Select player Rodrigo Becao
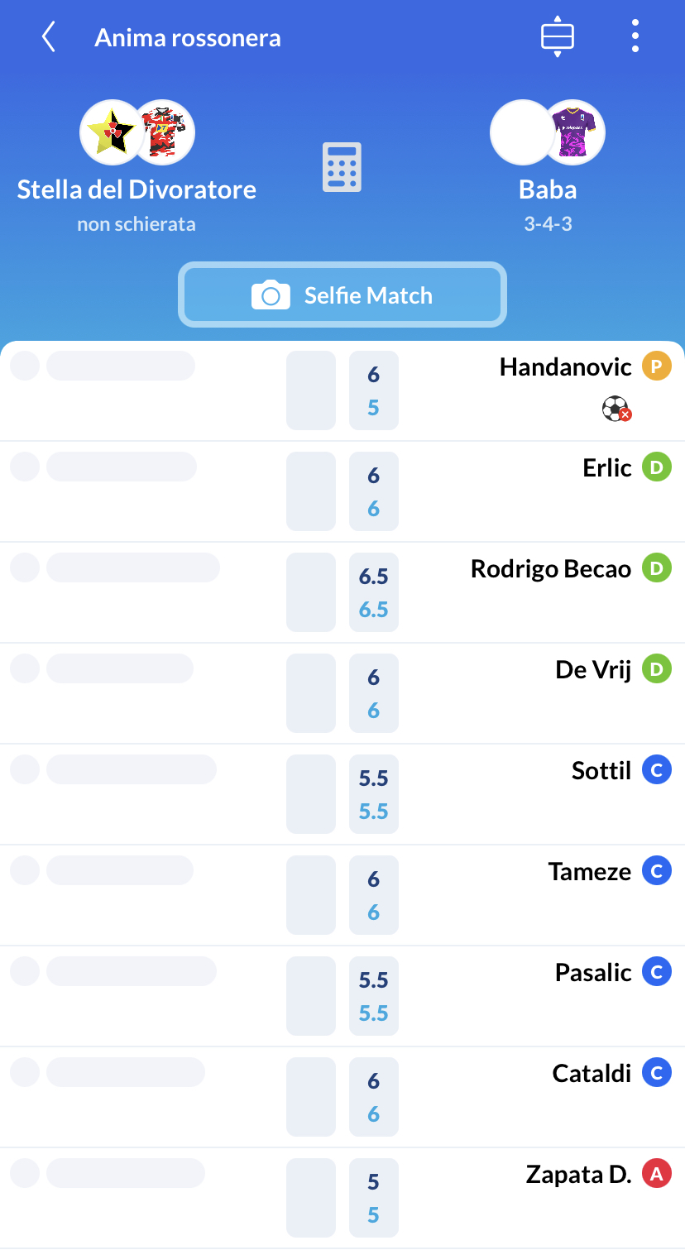 551,569
